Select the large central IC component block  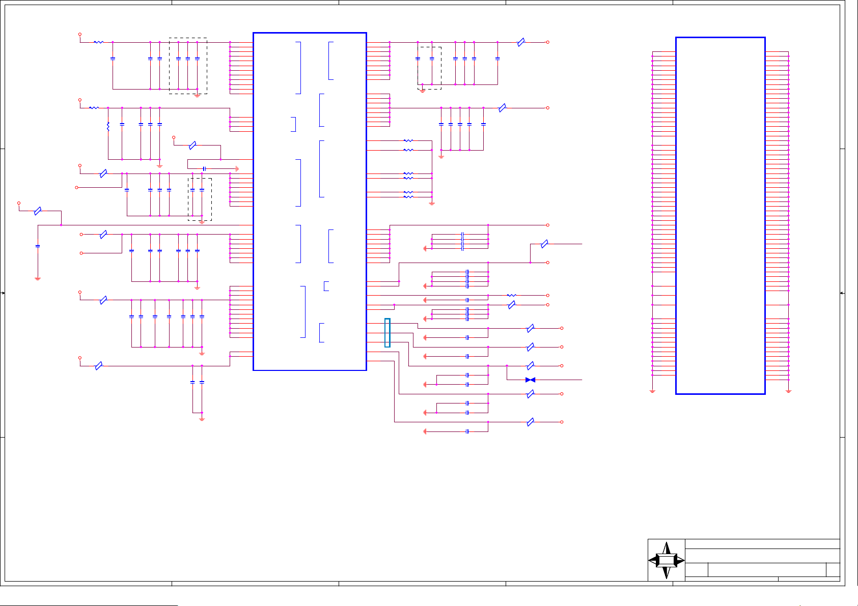point(310,201)
